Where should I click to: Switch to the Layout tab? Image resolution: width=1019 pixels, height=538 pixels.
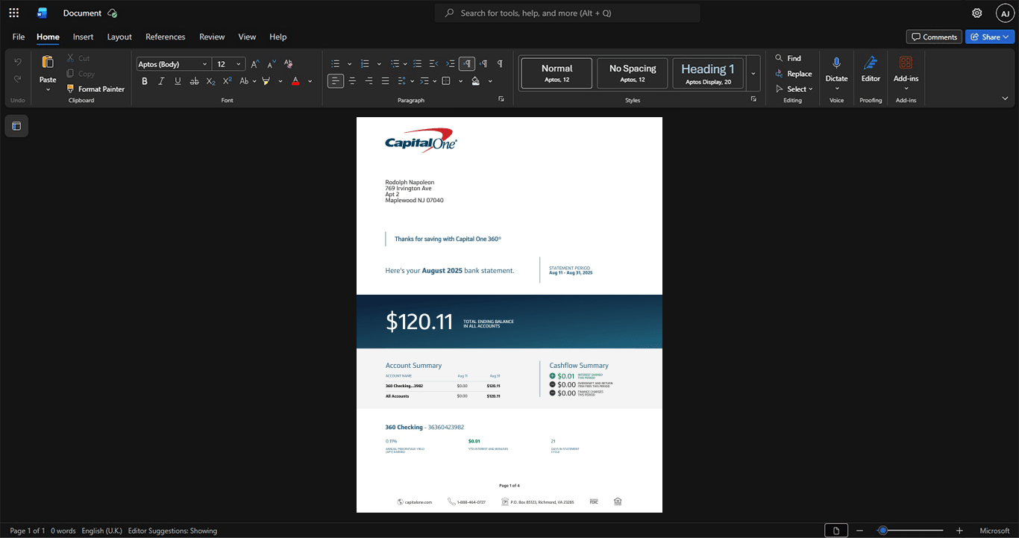119,37
